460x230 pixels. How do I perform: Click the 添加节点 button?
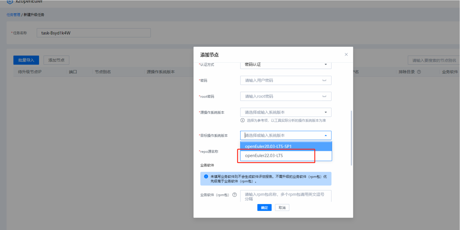56,60
